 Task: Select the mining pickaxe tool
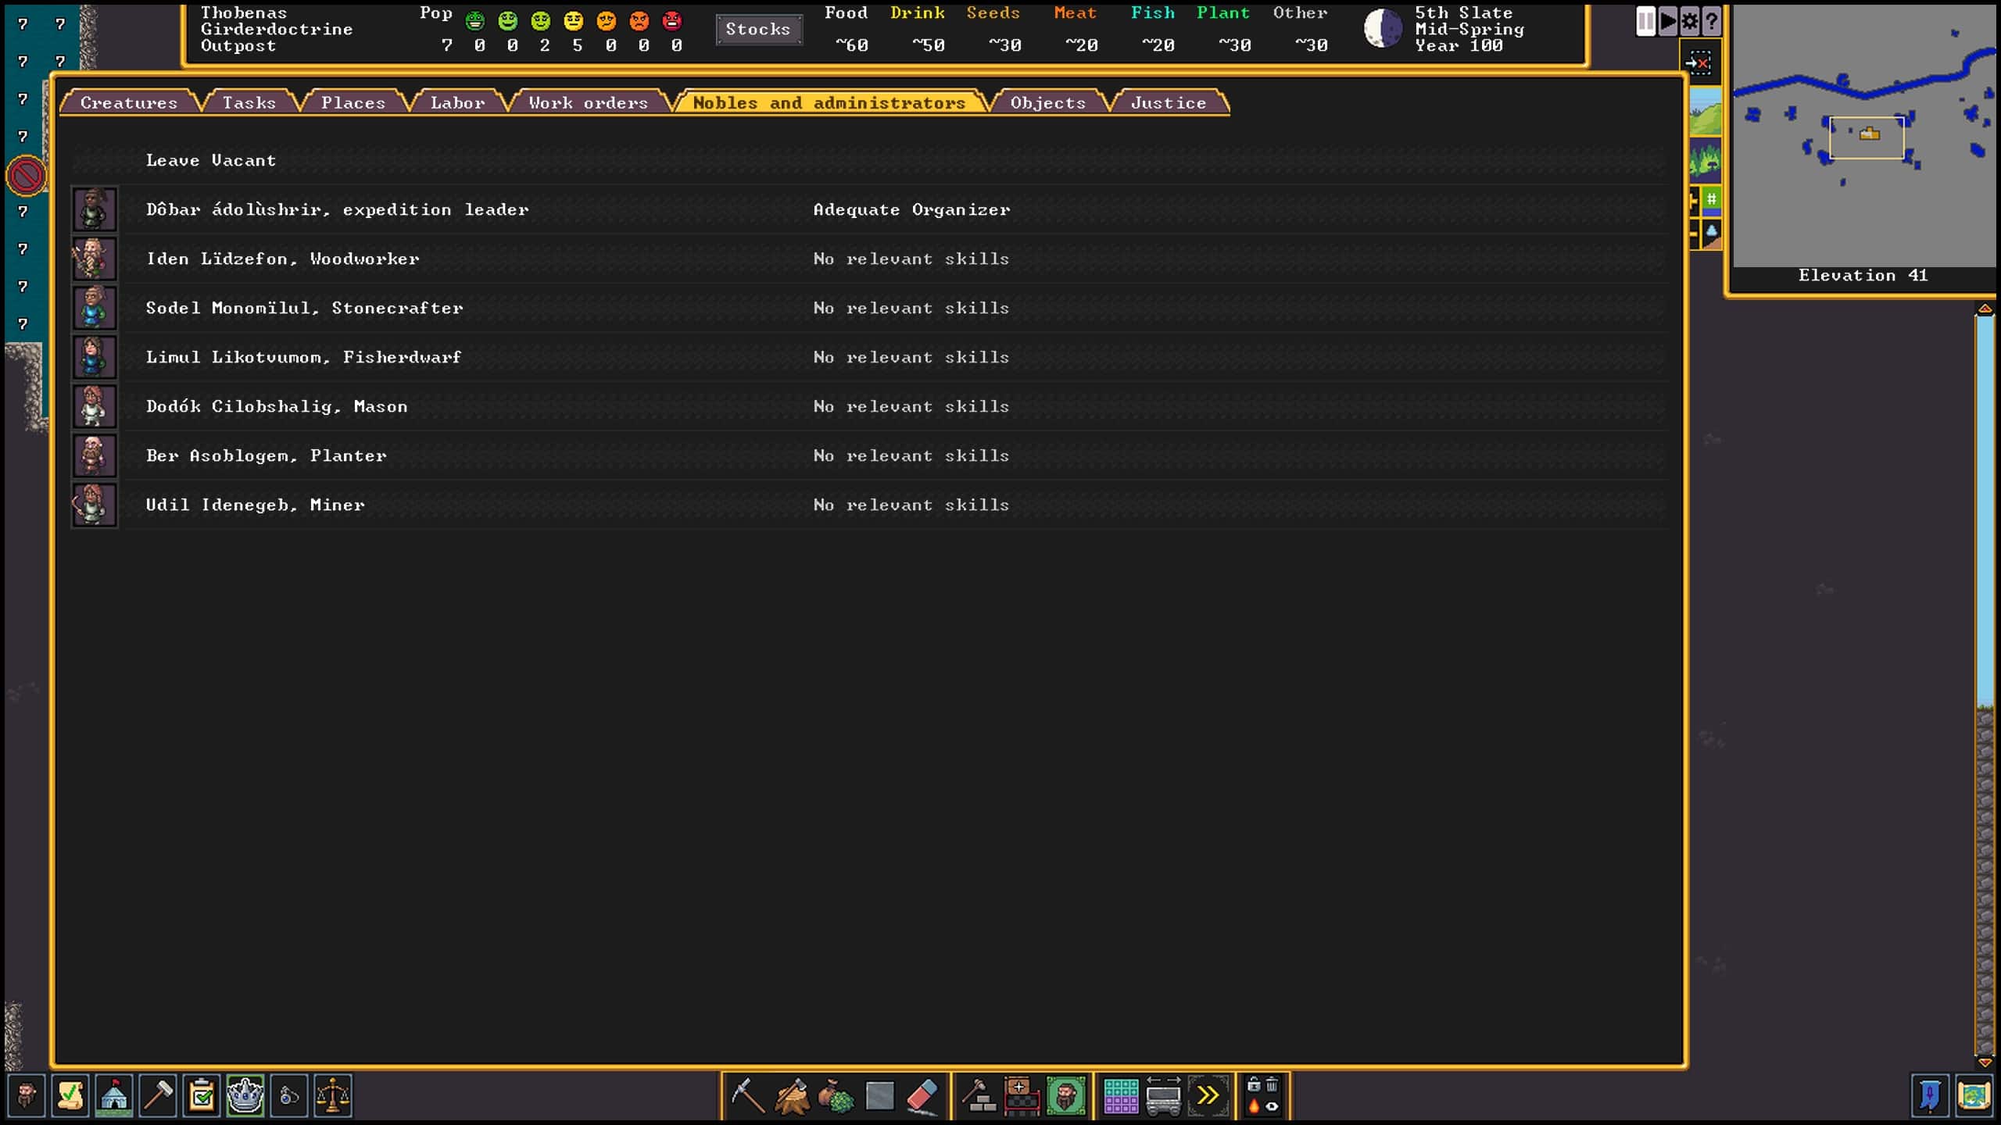pyautogui.click(x=747, y=1095)
